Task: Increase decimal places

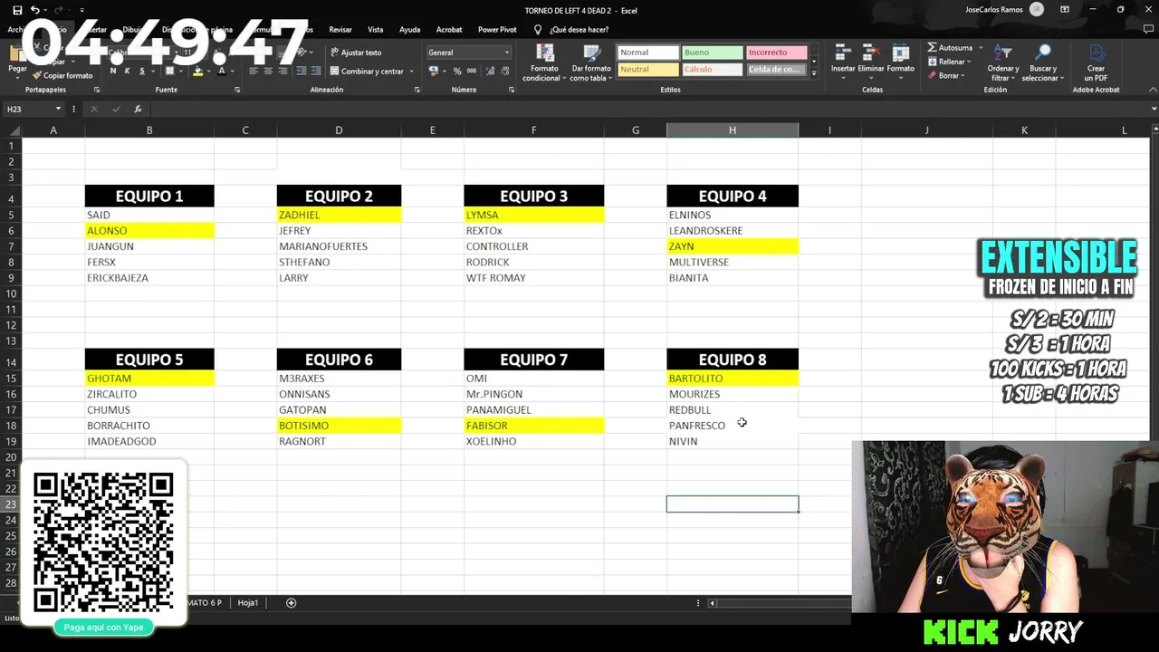Action: pyautogui.click(x=489, y=71)
